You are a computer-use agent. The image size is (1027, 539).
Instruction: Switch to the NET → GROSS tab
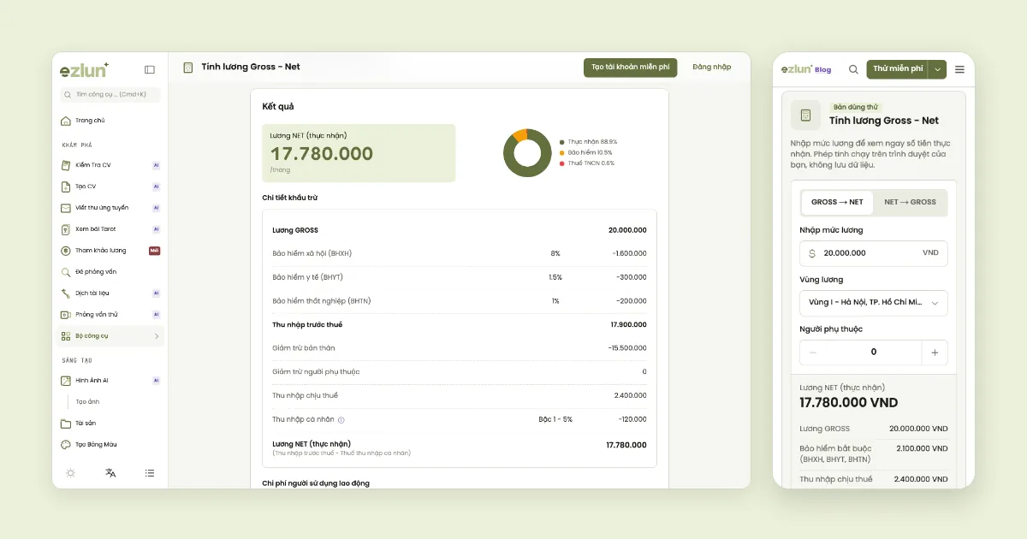[911, 203]
